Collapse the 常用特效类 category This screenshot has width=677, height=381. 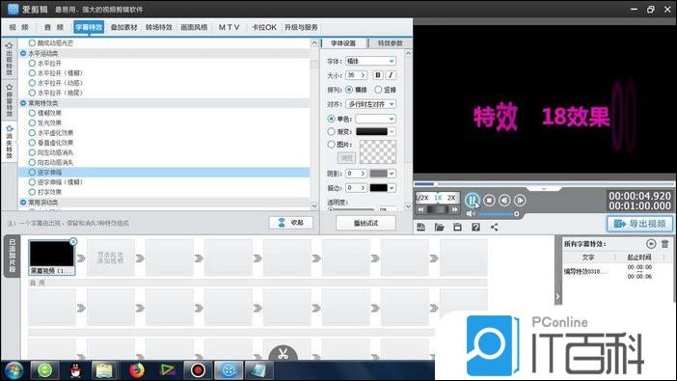(23, 103)
